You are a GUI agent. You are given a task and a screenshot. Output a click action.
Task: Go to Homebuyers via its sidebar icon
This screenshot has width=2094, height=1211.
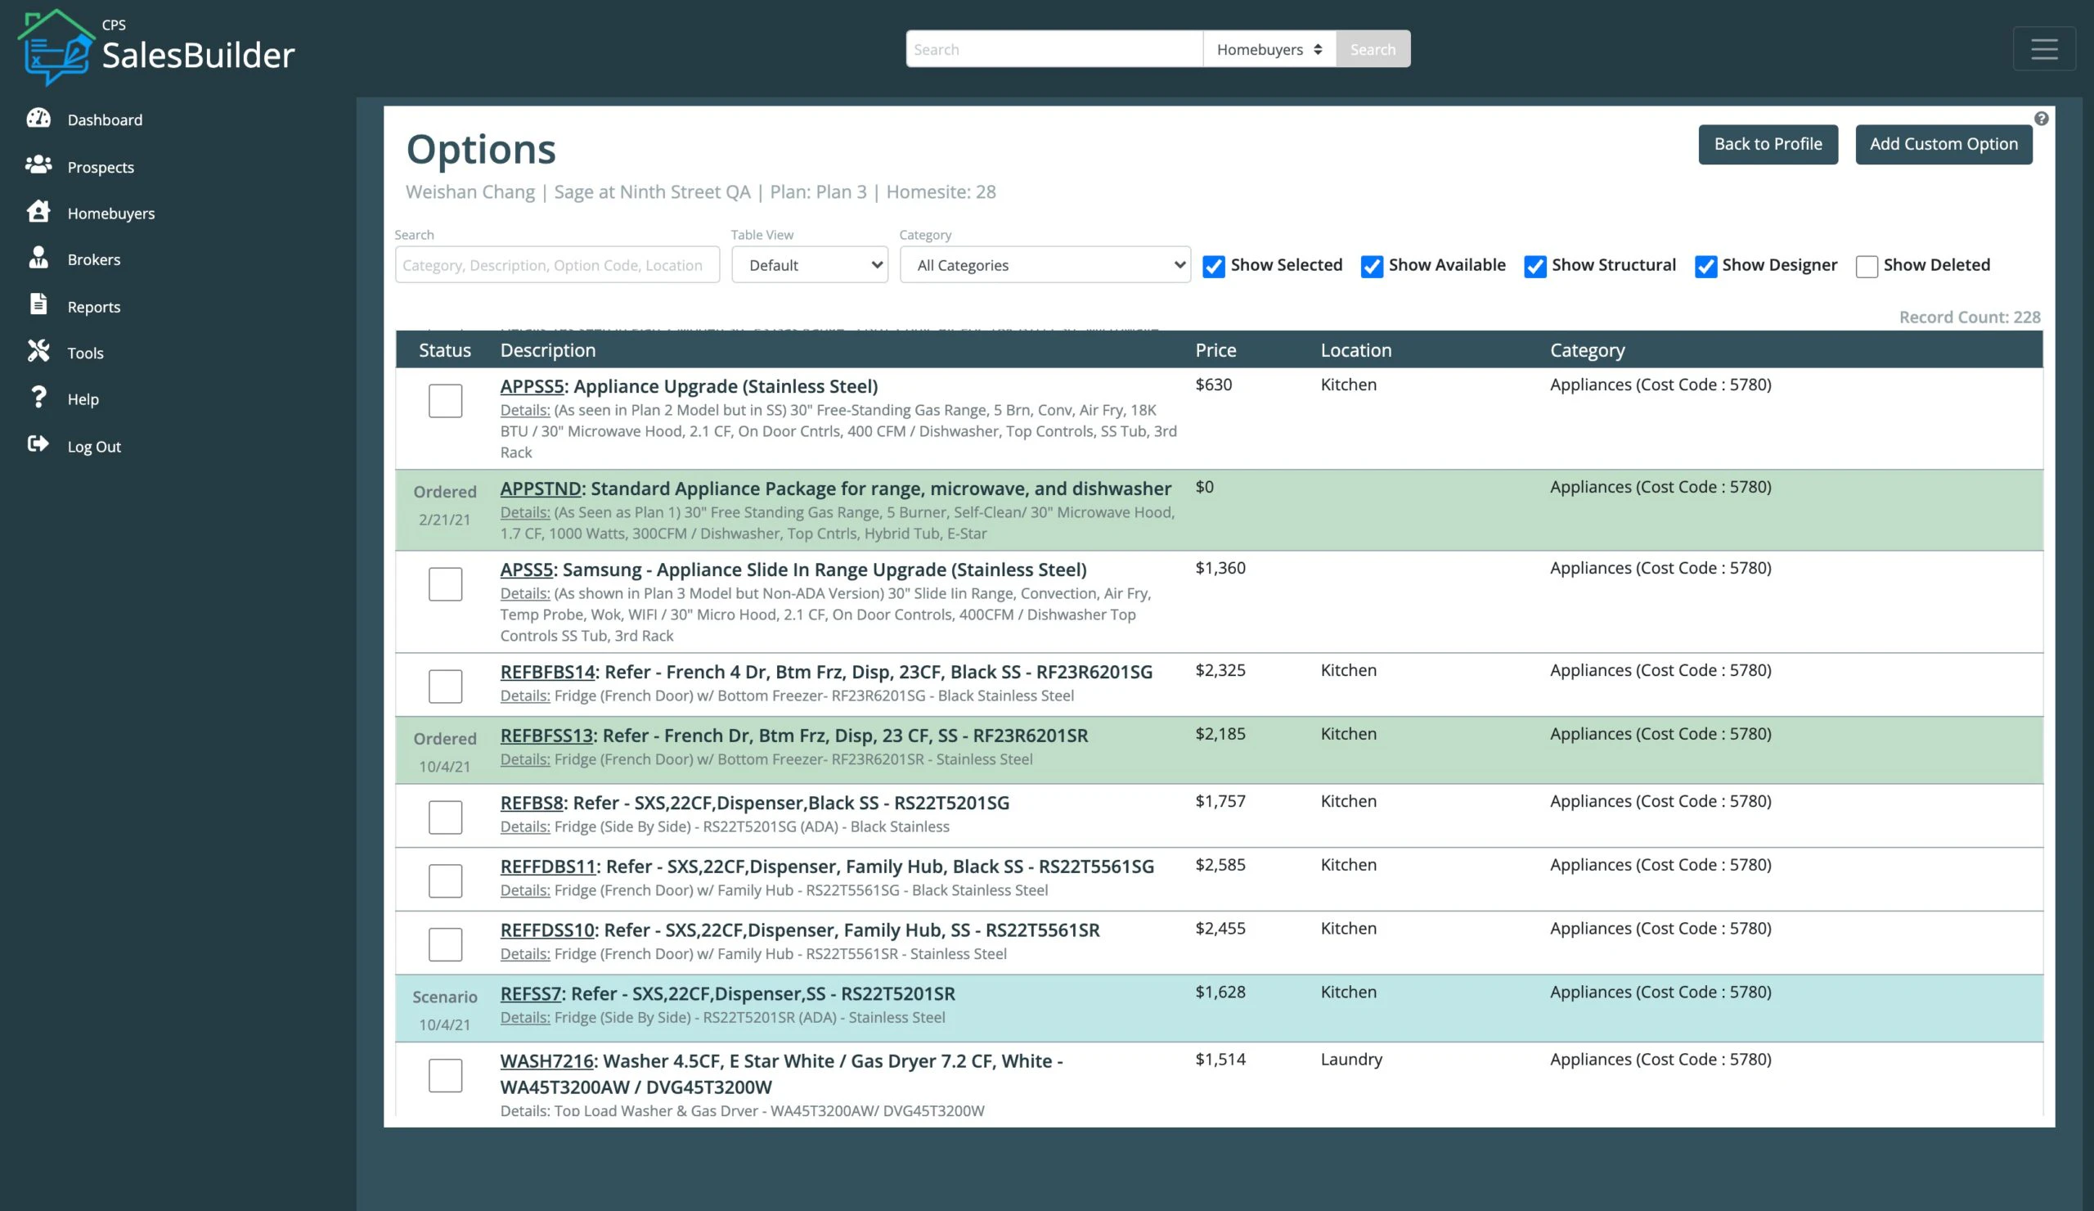tap(39, 212)
